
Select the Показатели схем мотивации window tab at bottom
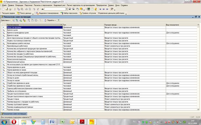click(14, 114)
